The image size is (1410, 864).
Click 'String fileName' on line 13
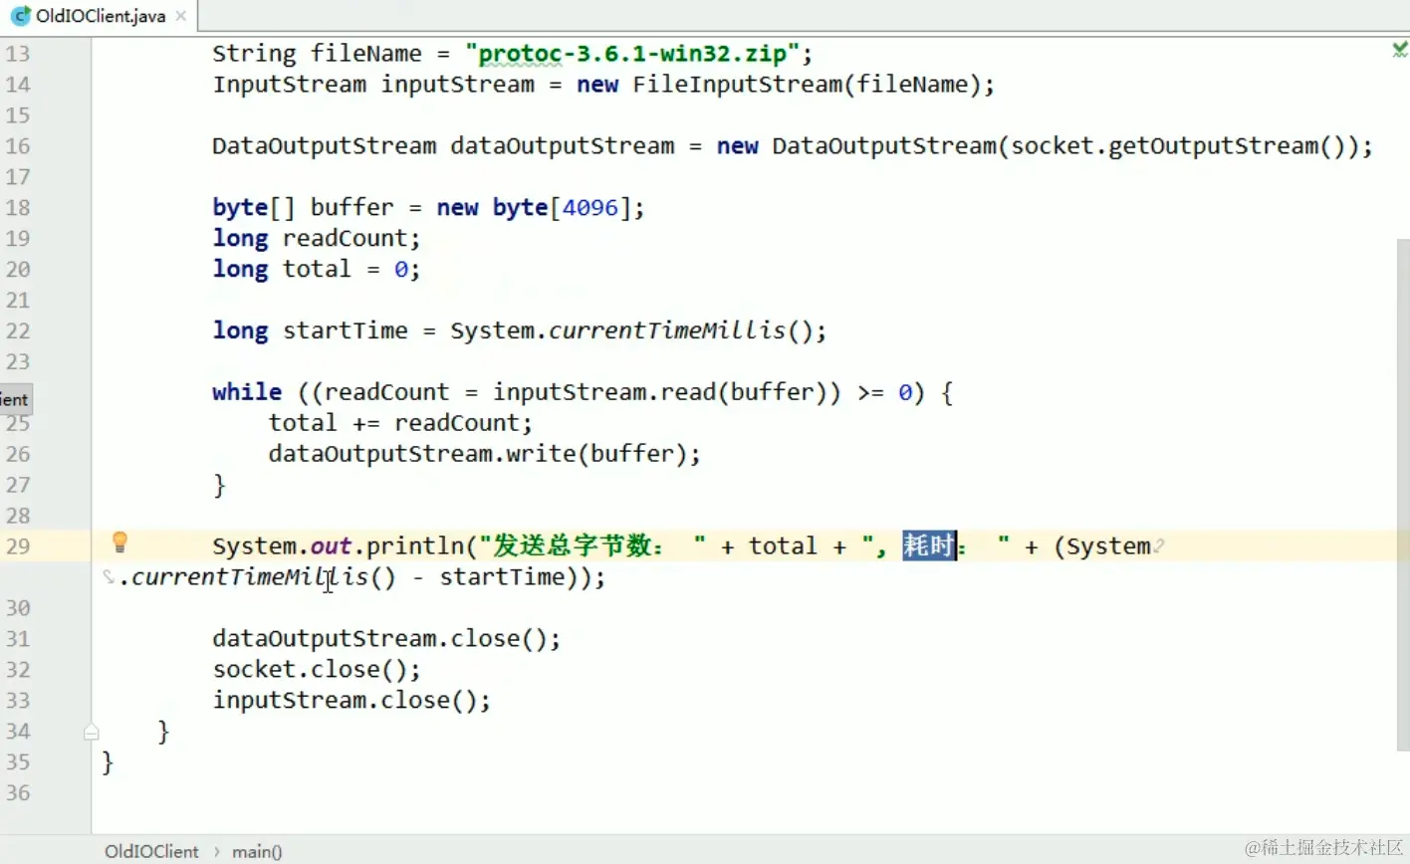(317, 54)
